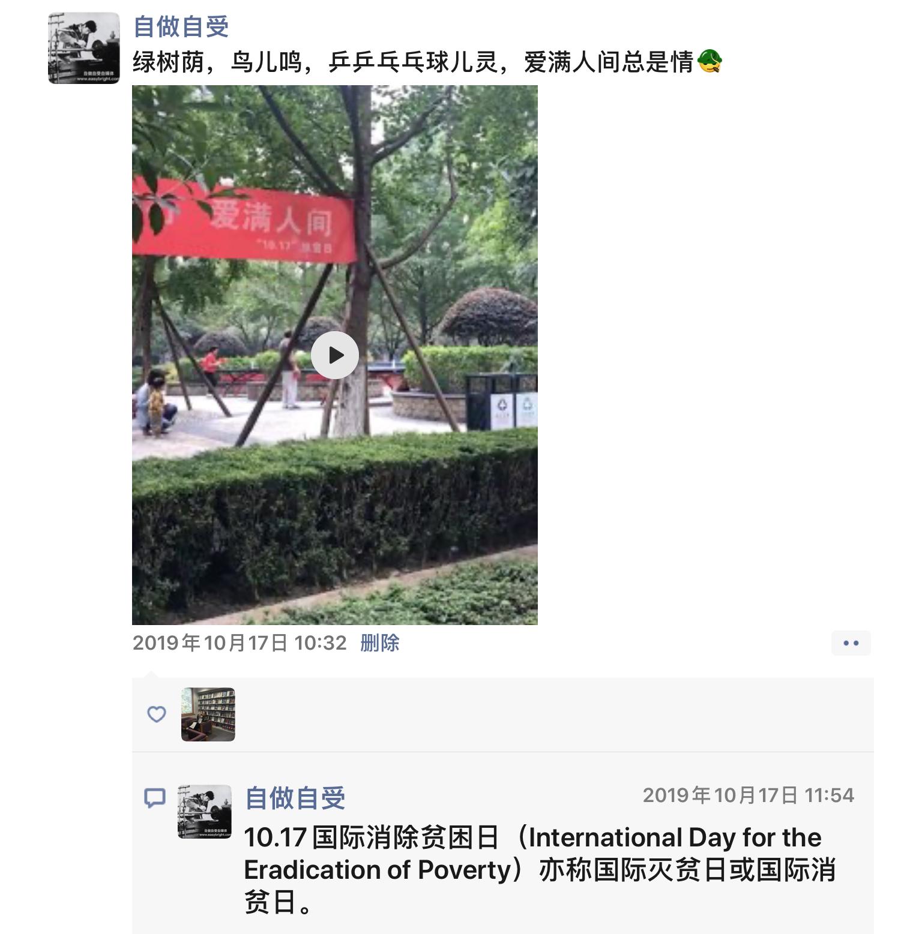Click the comment timestamp ending 11:54
The height and width of the screenshot is (934, 922).
(749, 795)
